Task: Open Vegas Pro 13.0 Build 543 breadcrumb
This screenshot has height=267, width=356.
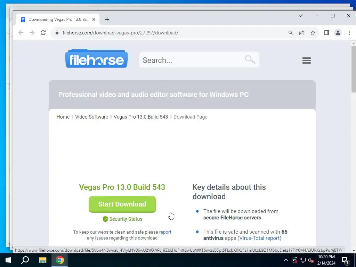Action: tap(141, 117)
